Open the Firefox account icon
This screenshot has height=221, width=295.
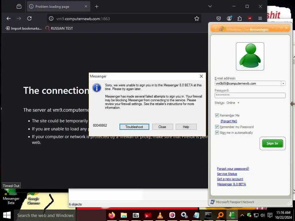click(229, 18)
